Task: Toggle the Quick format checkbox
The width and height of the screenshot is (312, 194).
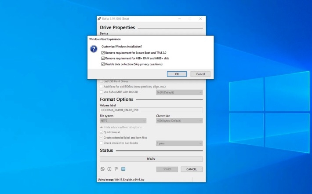Action: pos(102,132)
